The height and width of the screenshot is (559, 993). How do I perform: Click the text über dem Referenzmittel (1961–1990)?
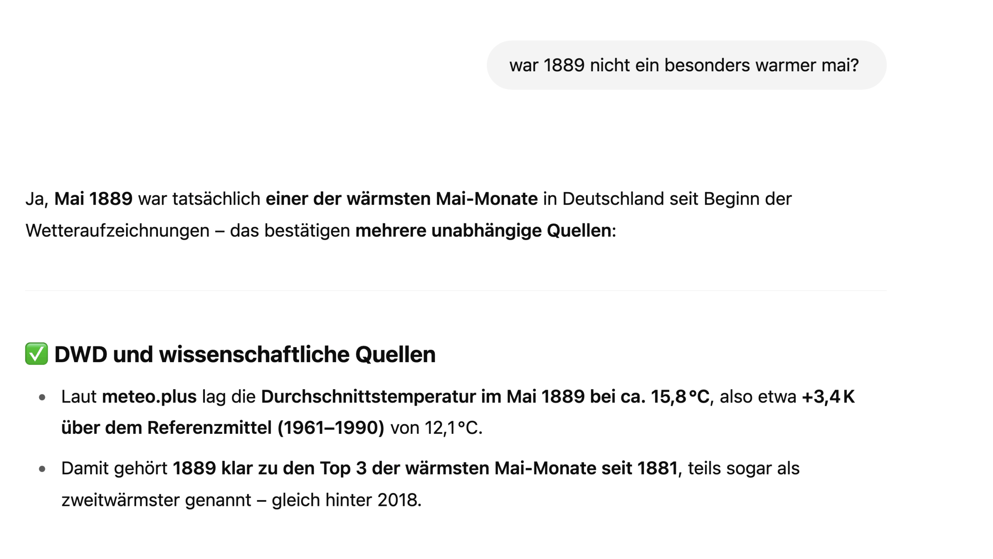click(x=223, y=428)
